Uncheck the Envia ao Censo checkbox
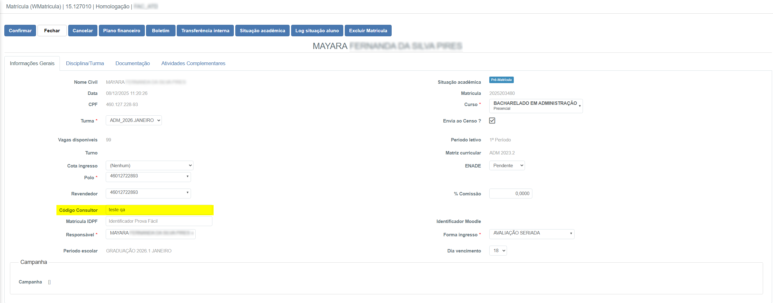 (492, 121)
